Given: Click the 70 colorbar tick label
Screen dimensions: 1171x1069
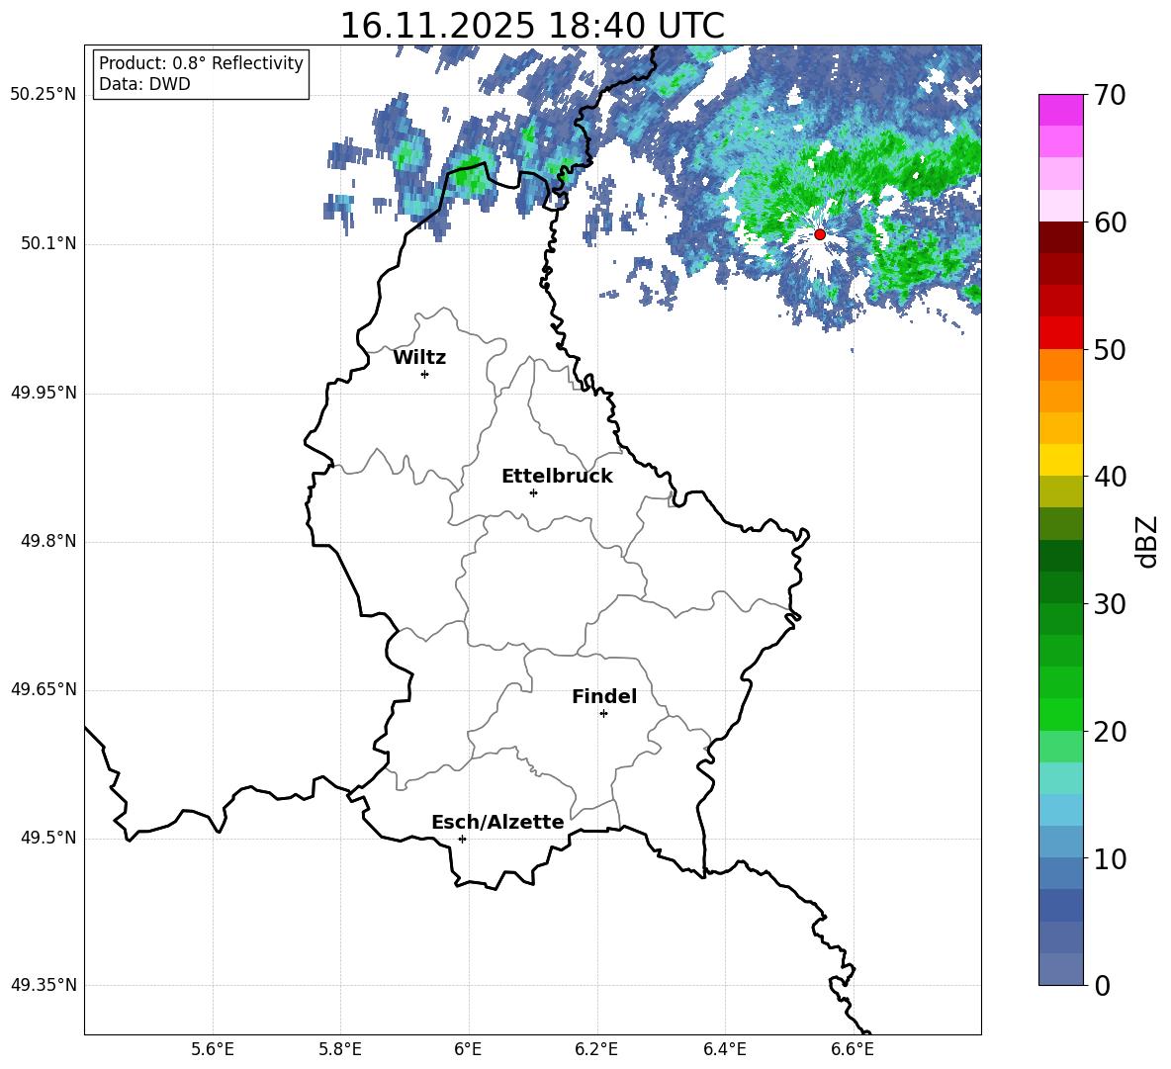Looking at the screenshot, I should [x=1109, y=95].
